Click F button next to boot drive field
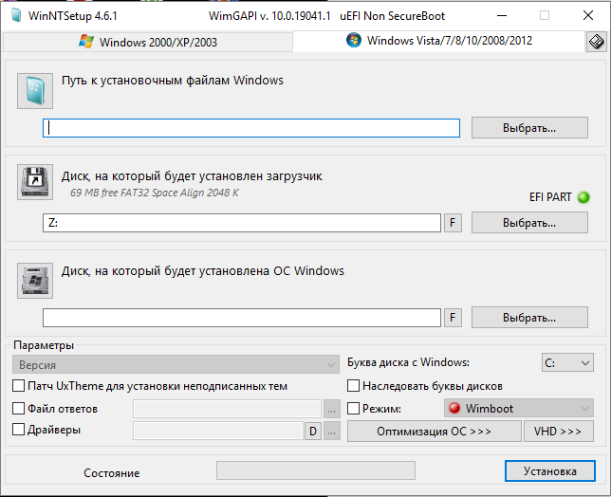 (453, 223)
